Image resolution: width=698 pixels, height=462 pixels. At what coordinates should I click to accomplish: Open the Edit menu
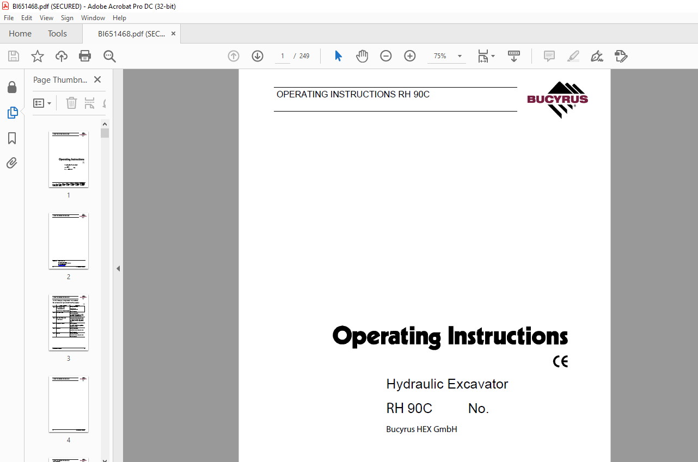[27, 18]
